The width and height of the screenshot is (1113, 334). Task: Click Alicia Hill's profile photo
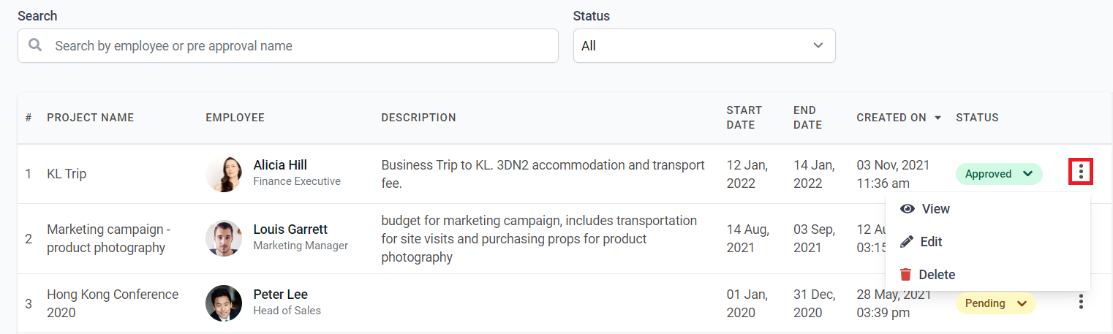click(x=224, y=174)
